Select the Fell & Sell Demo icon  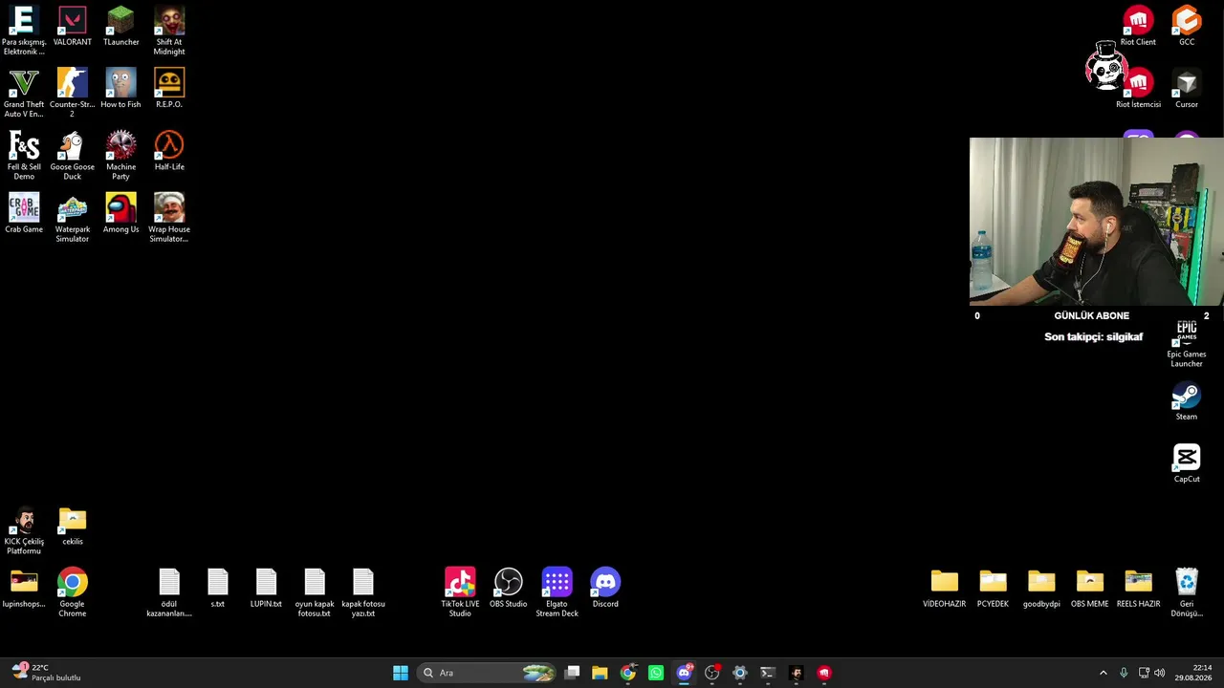(x=24, y=156)
